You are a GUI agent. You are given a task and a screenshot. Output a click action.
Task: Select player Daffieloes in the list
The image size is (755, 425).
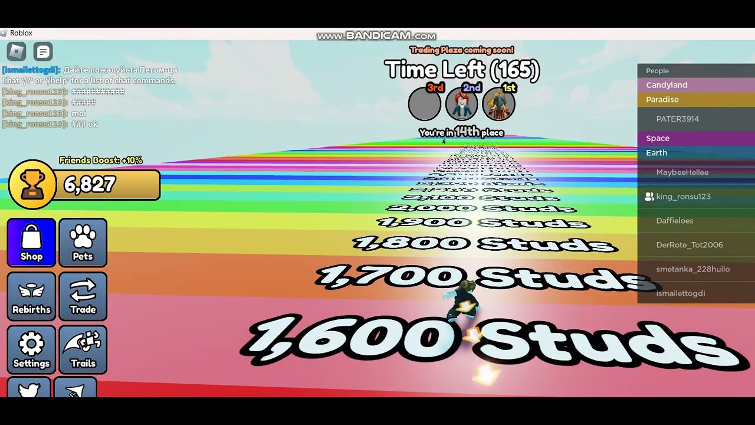tap(696, 221)
